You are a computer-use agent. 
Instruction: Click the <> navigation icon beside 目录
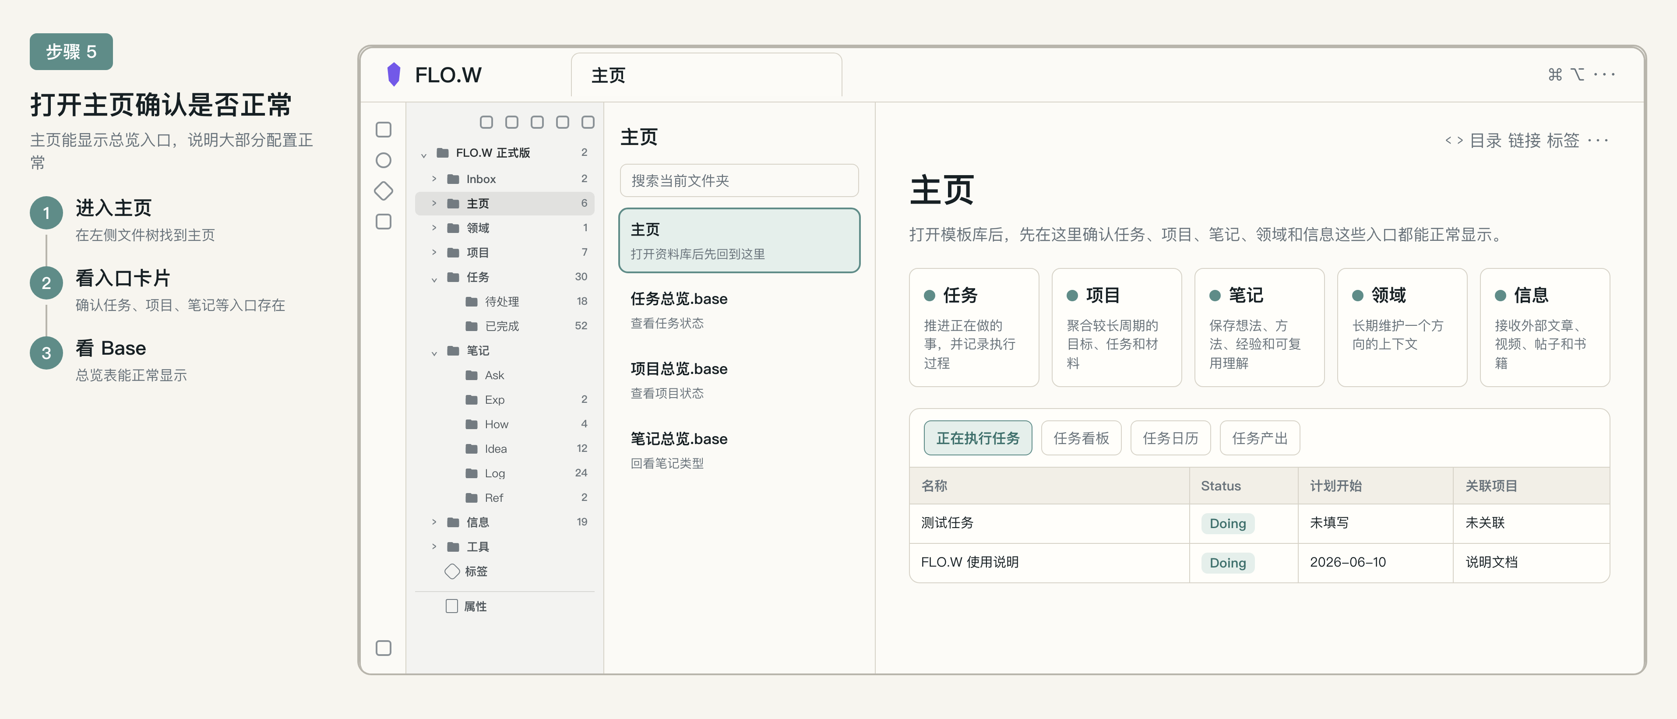pos(1454,140)
